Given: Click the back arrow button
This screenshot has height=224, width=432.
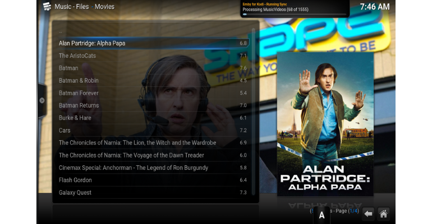Looking at the screenshot, I should (369, 213).
